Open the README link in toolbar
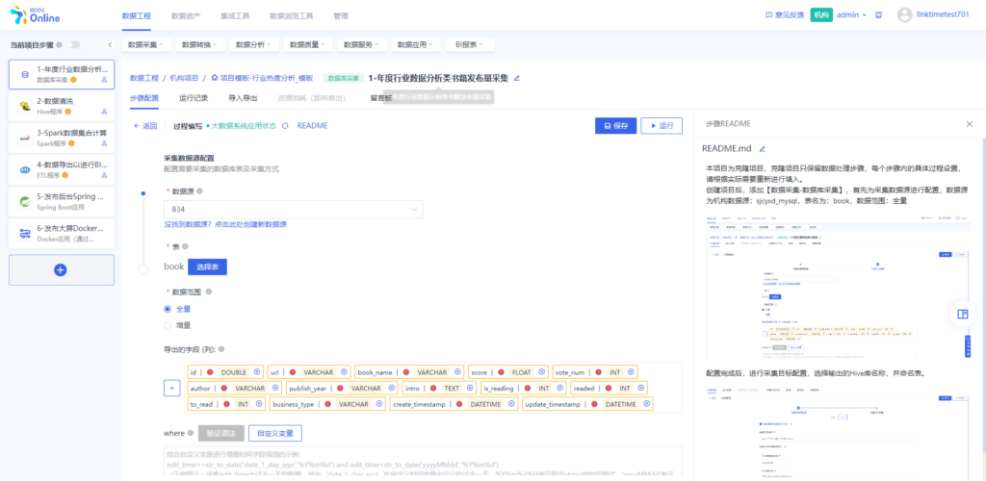Viewport: 986px width, 481px height. click(312, 126)
